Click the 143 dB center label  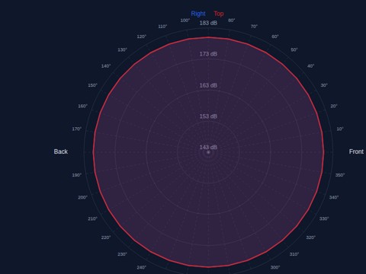coord(208,148)
